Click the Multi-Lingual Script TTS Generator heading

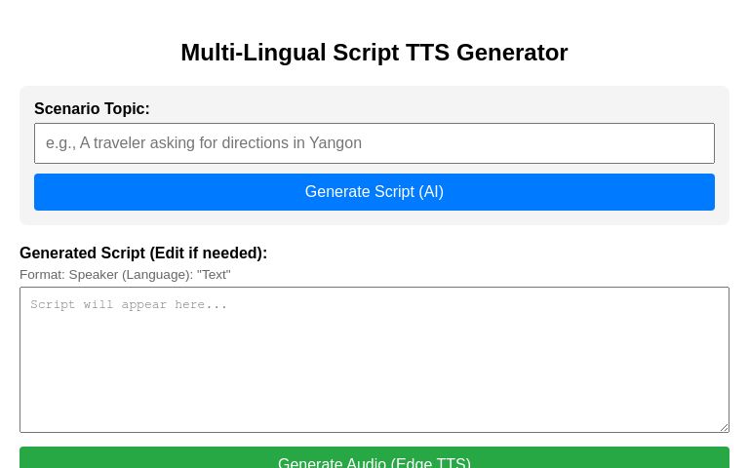pyautogui.click(x=374, y=53)
